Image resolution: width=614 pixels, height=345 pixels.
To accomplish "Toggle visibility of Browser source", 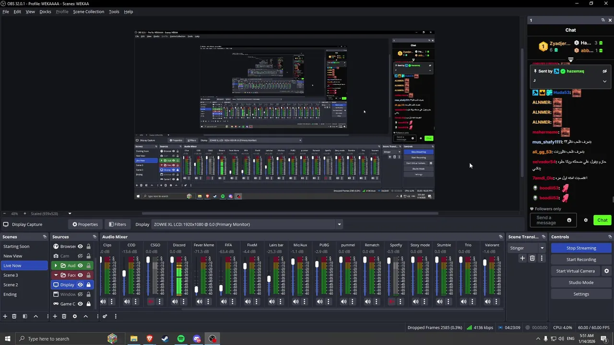I will 80,246.
